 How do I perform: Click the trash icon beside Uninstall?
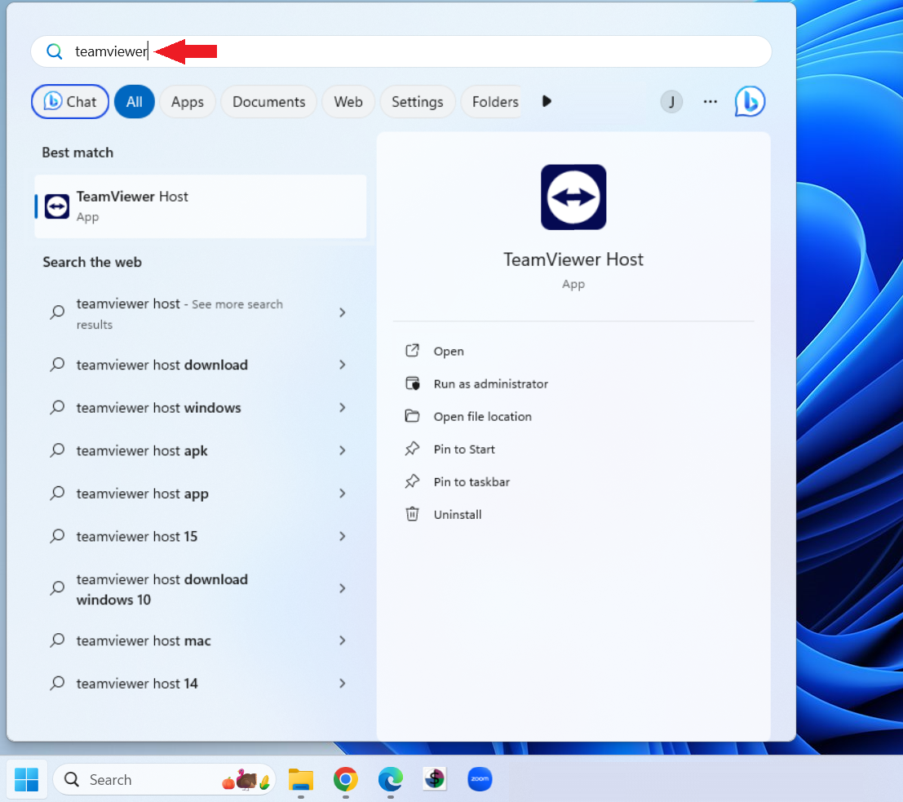[412, 514]
